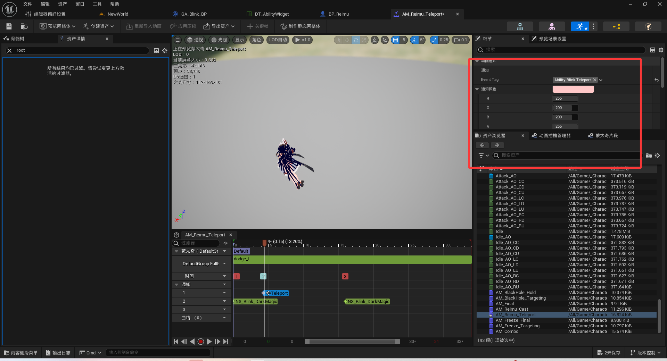Click the R channel value slider
Viewport: 667px width, 361px height.
coord(565,99)
